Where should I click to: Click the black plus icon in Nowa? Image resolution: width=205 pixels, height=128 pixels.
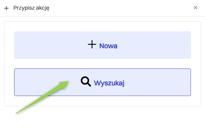pyautogui.click(x=92, y=44)
